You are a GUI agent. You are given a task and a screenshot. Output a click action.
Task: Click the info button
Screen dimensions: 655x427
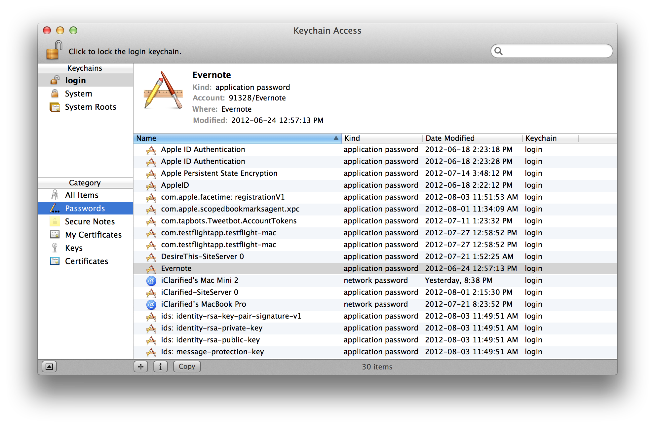pos(161,367)
